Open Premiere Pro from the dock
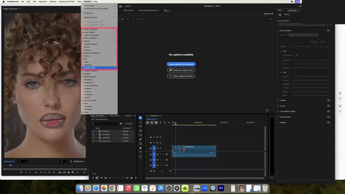Viewport: 345px width, 194px height. [221, 188]
